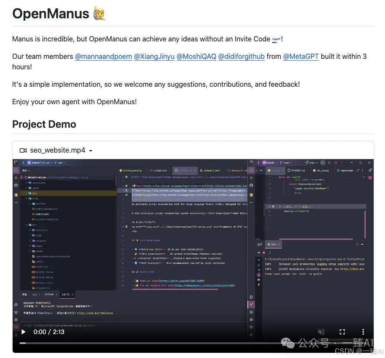Viewport: 385px width, 358px height.
Task: Seek along the video progress bar
Action: coord(193,343)
